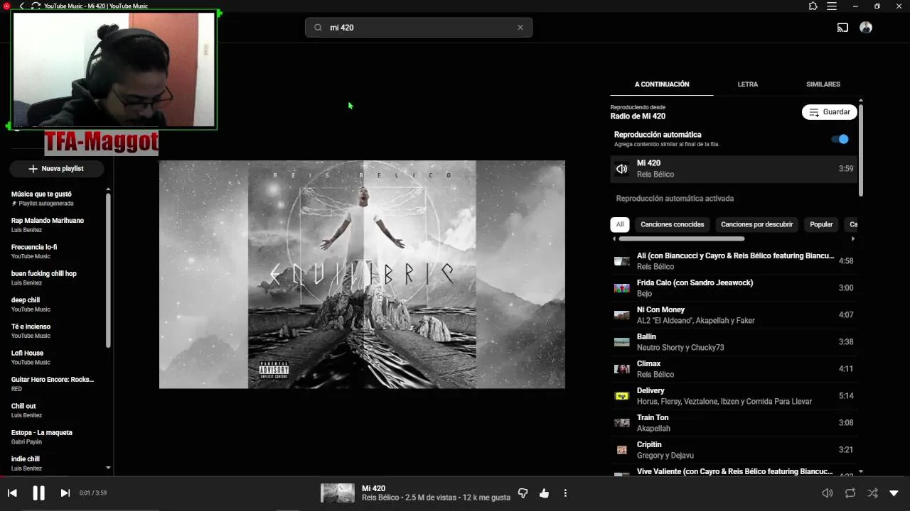Screen dimensions: 910x511
Task: Pause the current song
Action: tap(39, 493)
